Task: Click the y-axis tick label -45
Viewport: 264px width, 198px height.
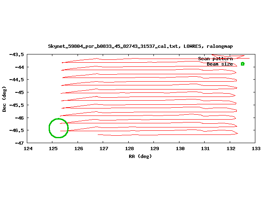Action: point(19,92)
